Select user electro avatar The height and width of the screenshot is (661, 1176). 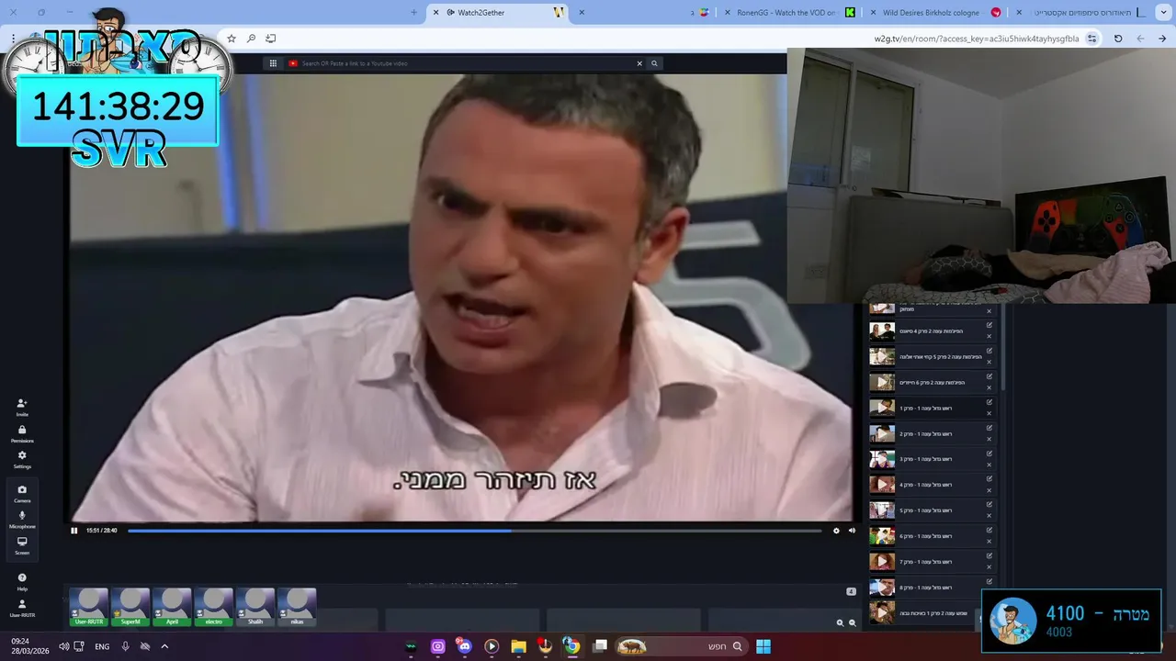click(213, 607)
